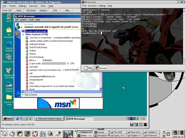Click VMware Power Off button

coord(7,10)
